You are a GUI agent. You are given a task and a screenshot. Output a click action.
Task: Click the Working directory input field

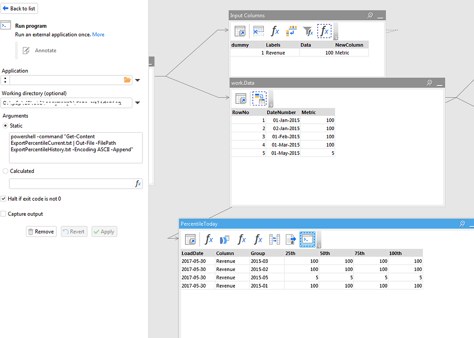(x=66, y=103)
